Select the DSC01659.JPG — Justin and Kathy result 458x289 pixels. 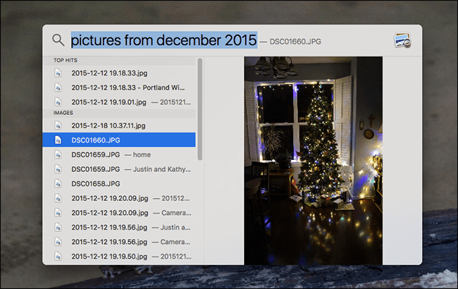click(119, 169)
